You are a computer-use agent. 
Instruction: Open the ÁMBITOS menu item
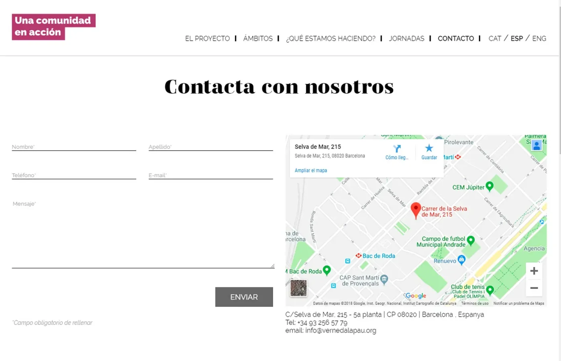pos(258,39)
